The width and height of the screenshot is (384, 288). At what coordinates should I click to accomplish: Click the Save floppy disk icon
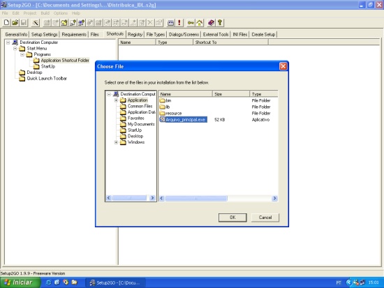[24, 23]
